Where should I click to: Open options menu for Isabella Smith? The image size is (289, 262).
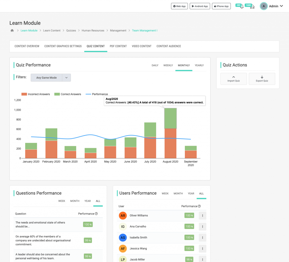pyautogui.click(x=202, y=237)
